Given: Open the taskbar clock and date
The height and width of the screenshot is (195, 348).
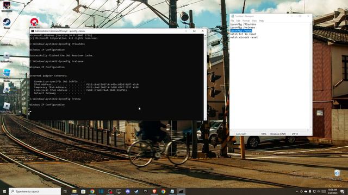Looking at the screenshot, I should pos(332,191).
